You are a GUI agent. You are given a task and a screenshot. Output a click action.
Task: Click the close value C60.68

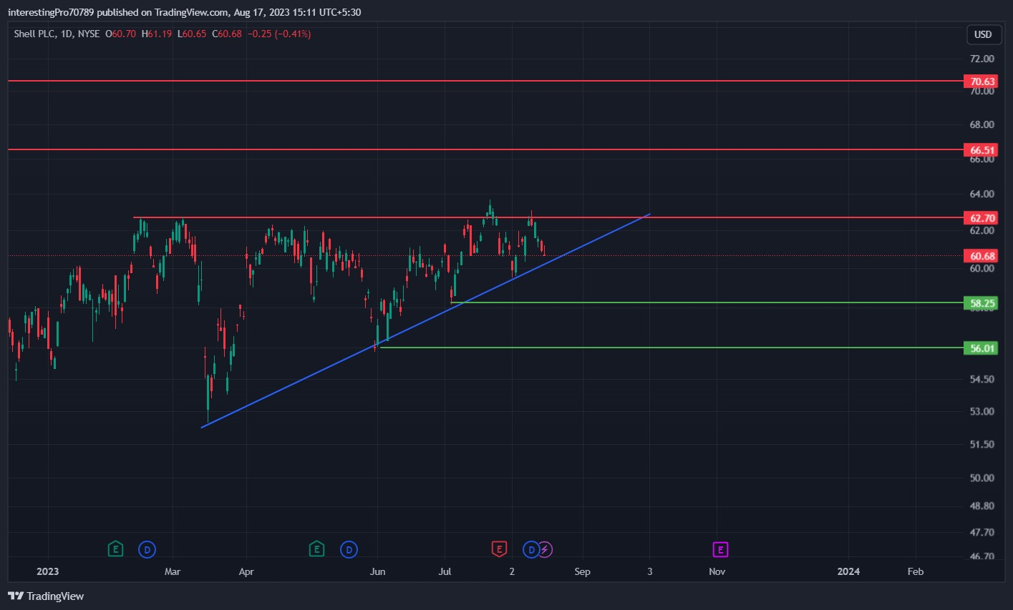tap(226, 34)
